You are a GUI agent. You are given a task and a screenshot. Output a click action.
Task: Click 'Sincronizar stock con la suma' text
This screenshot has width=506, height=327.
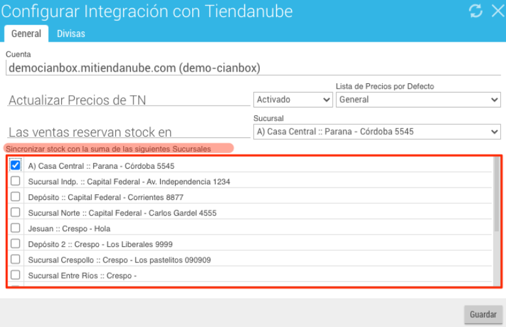click(108, 149)
